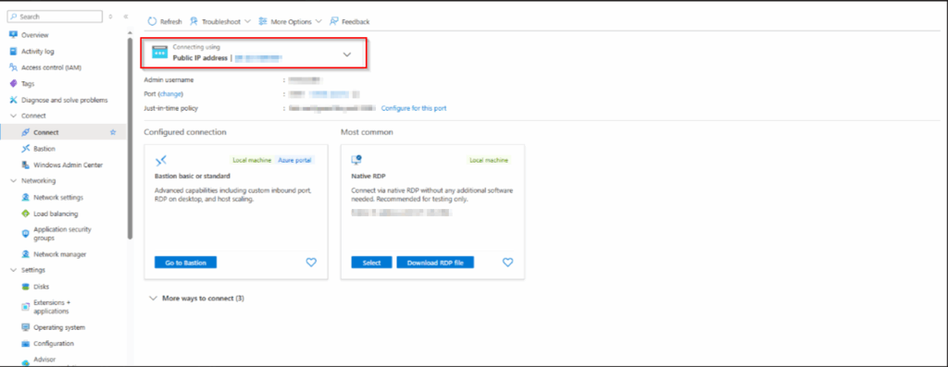The width and height of the screenshot is (948, 367).
Task: Open Network settings menu item
Action: pyautogui.click(x=58, y=198)
